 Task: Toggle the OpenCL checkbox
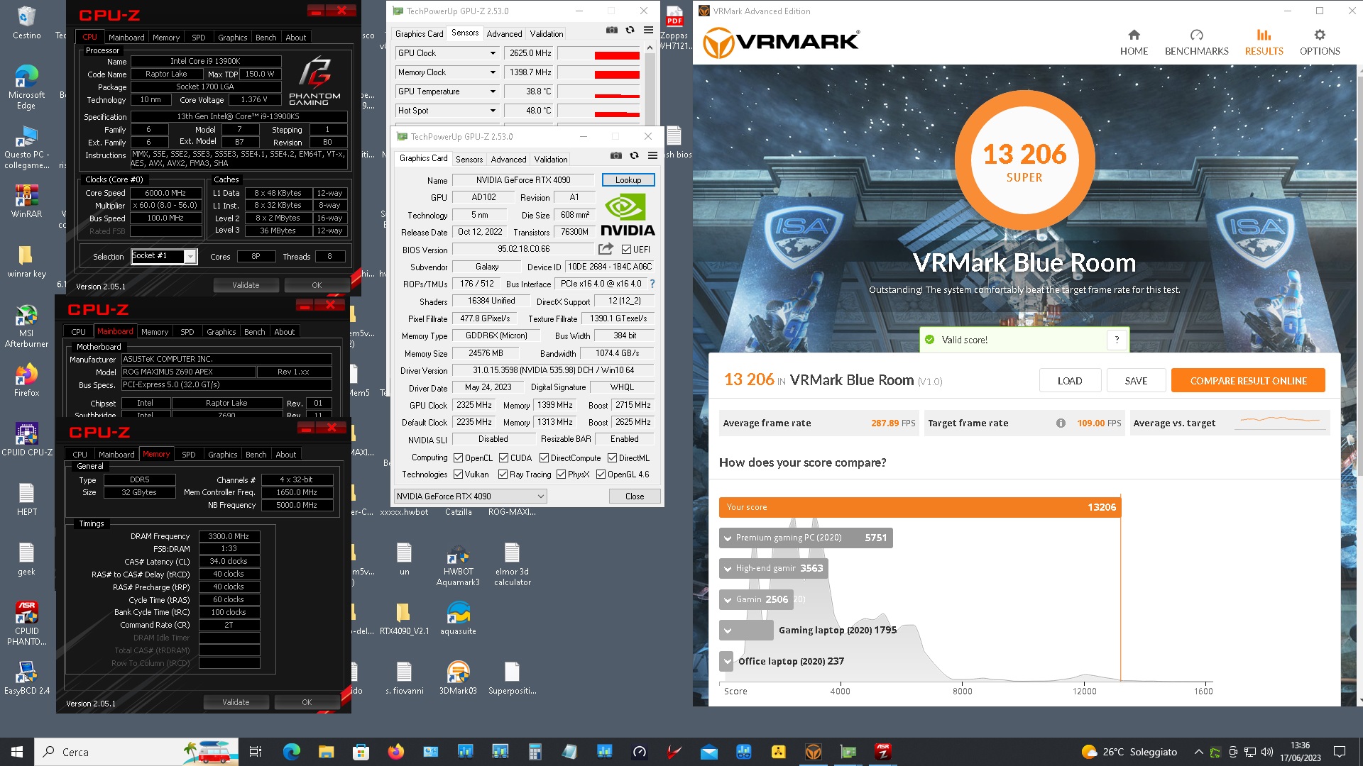[x=458, y=458]
